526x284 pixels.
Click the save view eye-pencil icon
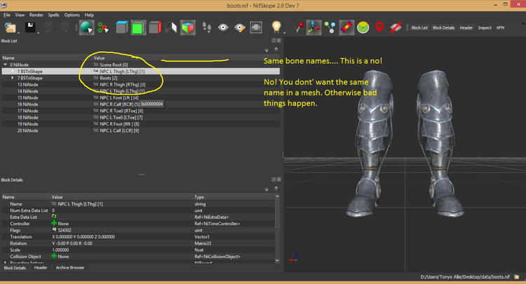[240, 27]
